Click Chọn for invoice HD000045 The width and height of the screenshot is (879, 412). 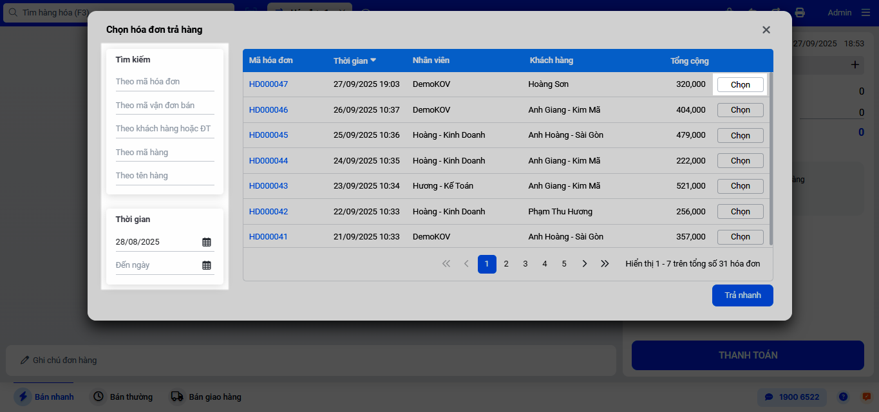tap(741, 135)
